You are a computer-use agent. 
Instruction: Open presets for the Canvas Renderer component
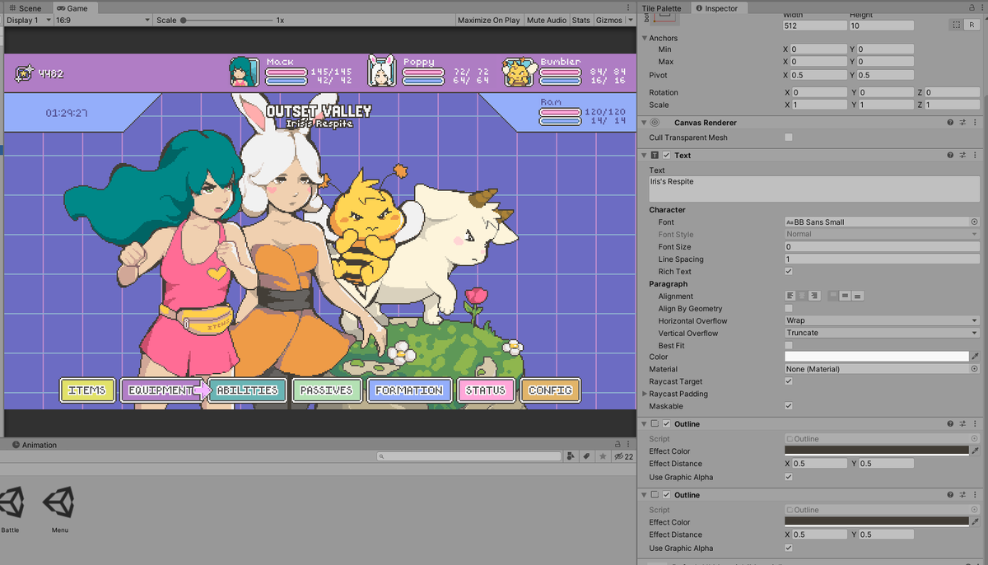tap(962, 123)
